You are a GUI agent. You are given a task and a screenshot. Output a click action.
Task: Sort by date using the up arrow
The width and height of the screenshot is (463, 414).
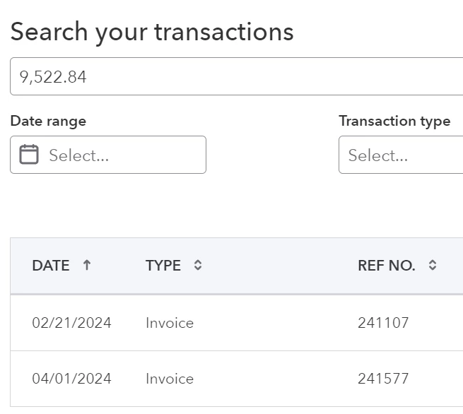point(87,265)
